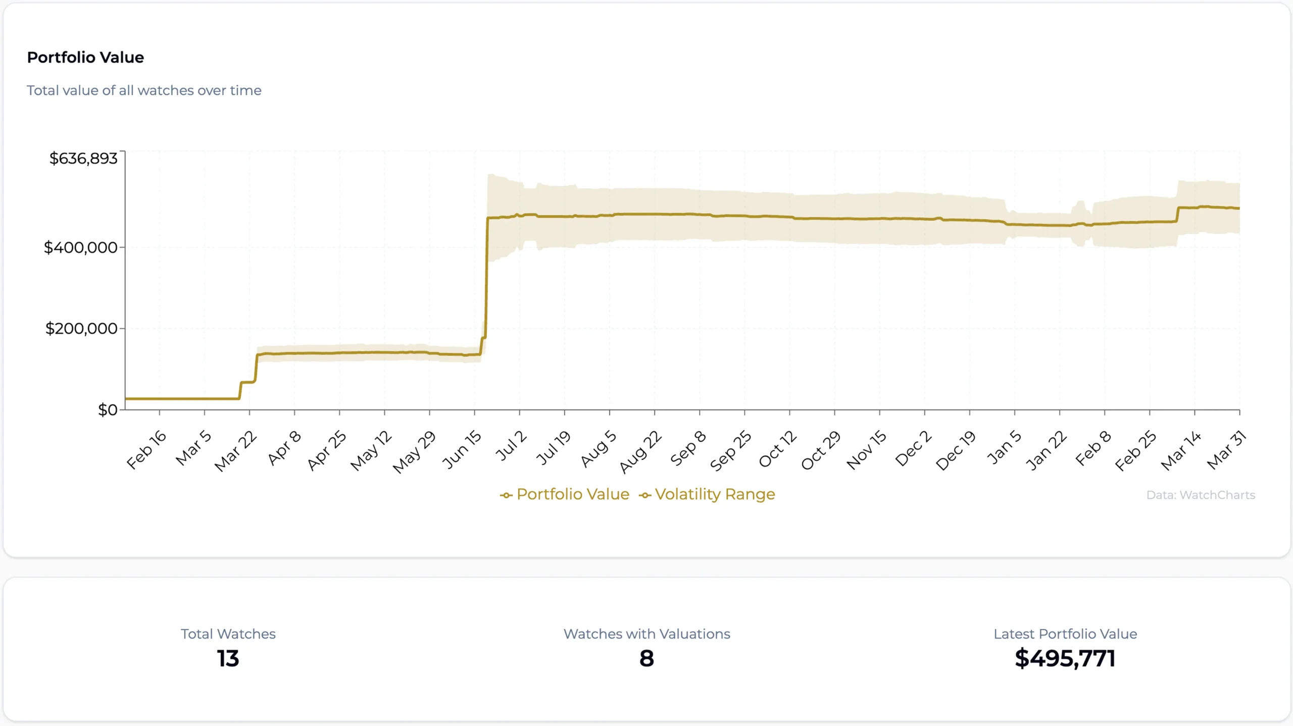Click the Data: WatchCharts attribution text
Viewport: 1293px width, 726px height.
1200,495
